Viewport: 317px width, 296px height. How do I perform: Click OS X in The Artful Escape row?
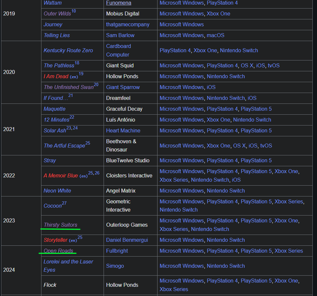(239, 146)
